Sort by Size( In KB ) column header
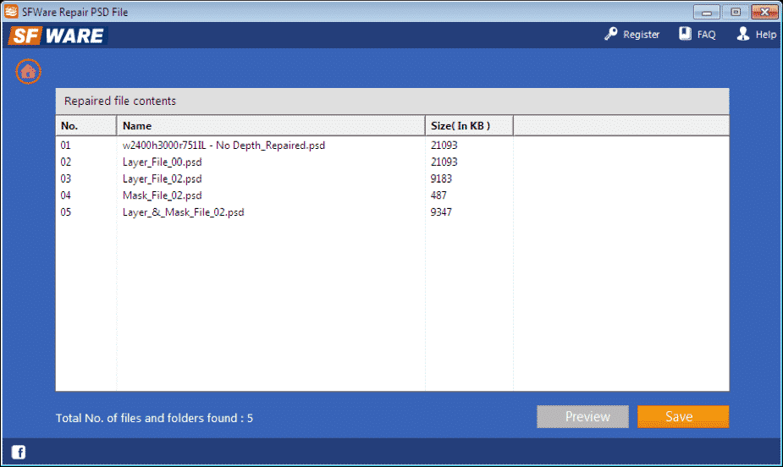 (469, 126)
